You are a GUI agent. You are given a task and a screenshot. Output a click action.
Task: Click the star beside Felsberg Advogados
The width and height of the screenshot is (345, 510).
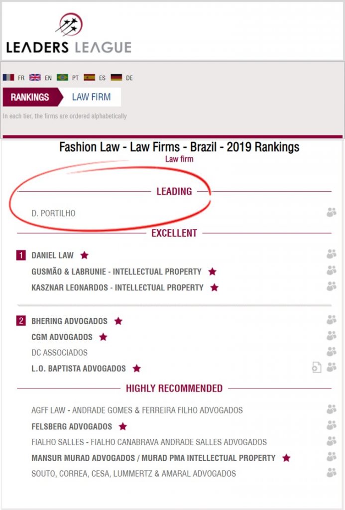click(x=122, y=426)
